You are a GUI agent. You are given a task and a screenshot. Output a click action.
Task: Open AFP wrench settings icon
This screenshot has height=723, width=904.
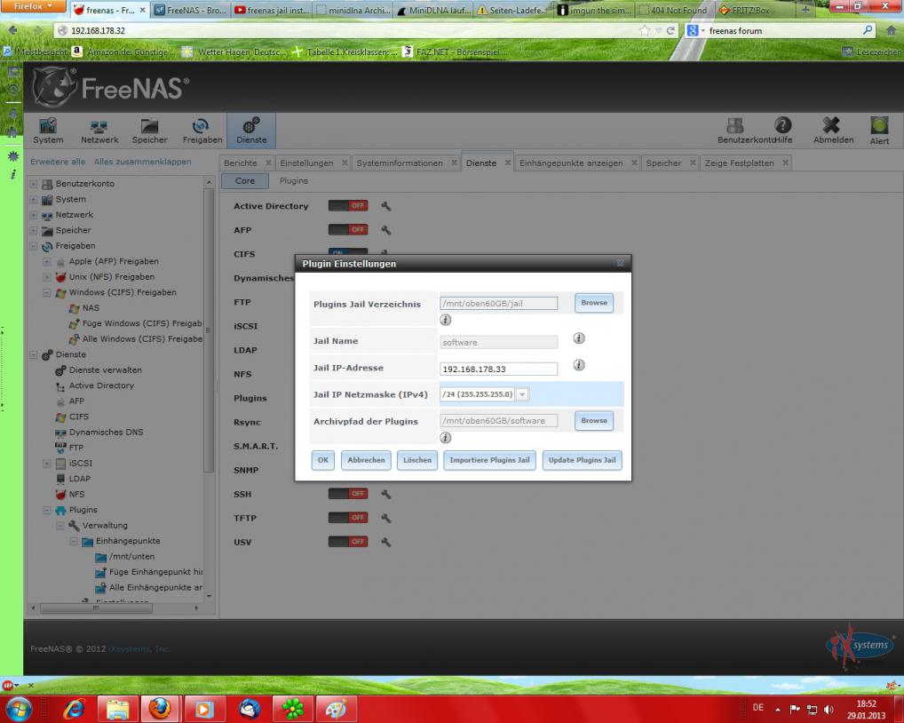click(386, 230)
